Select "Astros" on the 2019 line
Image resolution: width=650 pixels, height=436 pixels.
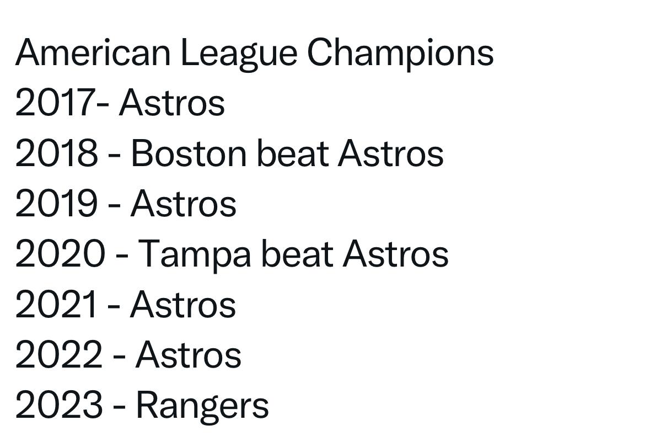(183, 204)
